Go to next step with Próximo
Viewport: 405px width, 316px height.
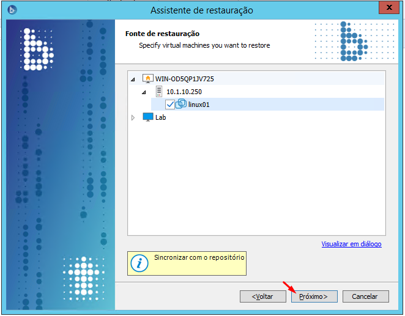pyautogui.click(x=314, y=296)
